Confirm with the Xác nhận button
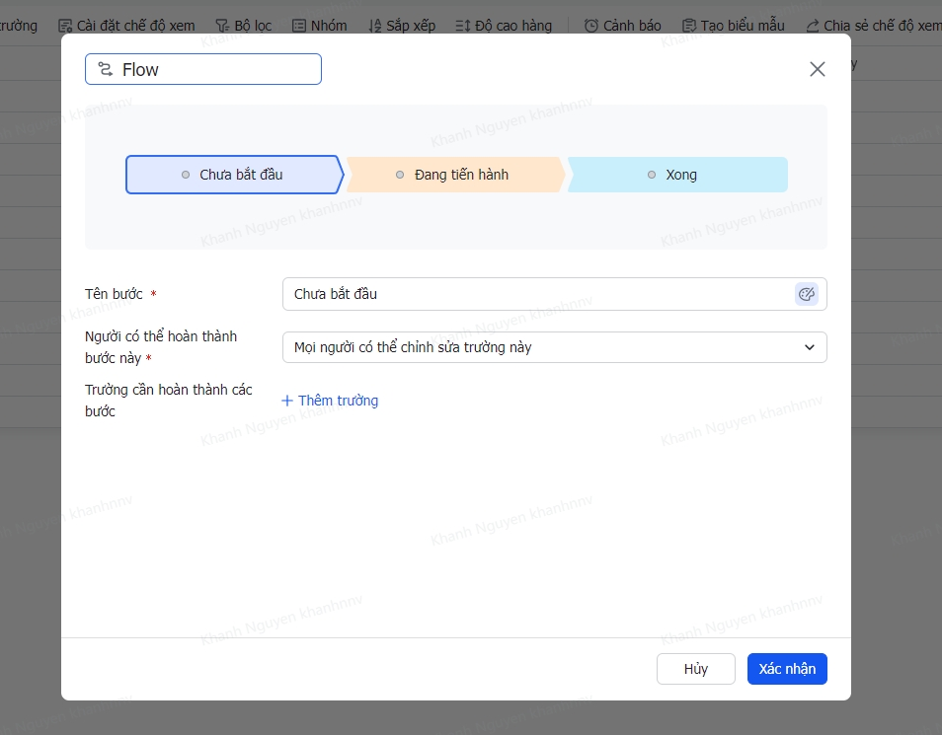Screen dimensions: 942x735 (787, 669)
